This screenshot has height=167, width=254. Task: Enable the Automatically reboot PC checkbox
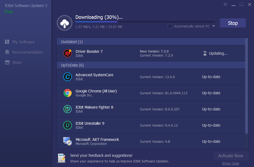[x=170, y=26]
